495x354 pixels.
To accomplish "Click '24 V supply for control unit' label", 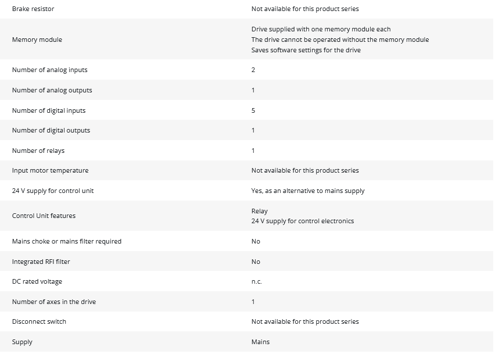I will (x=53, y=191).
